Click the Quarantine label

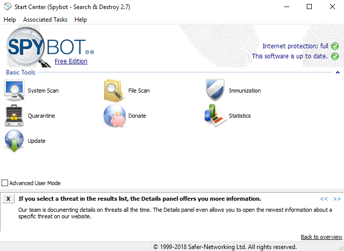coord(41,116)
